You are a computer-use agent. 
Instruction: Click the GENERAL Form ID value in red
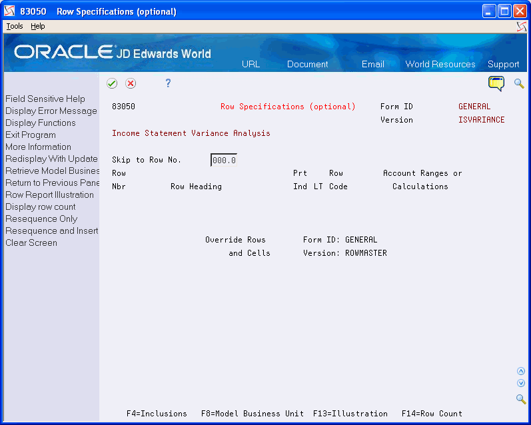point(474,107)
